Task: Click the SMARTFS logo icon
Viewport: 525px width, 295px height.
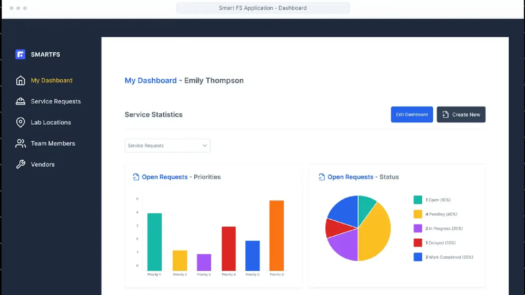Action: (x=20, y=54)
